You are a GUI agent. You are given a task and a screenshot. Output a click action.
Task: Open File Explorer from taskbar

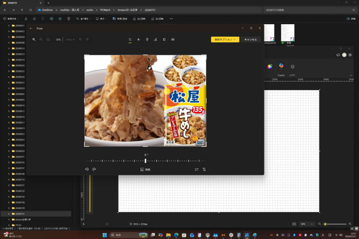tap(168, 235)
